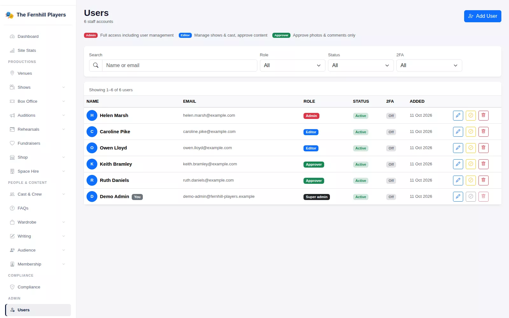509x318 pixels.
Task: Click Caroline Pike's 2FA Off badge
Action: pos(391,132)
